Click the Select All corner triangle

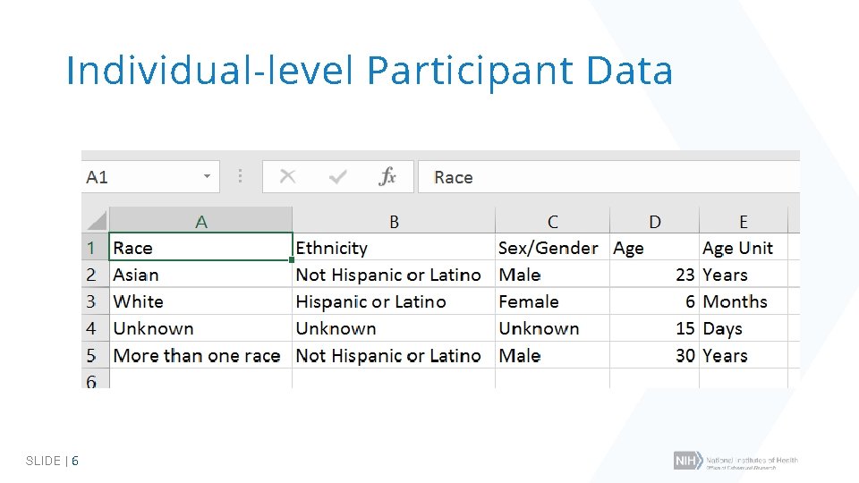point(97,221)
